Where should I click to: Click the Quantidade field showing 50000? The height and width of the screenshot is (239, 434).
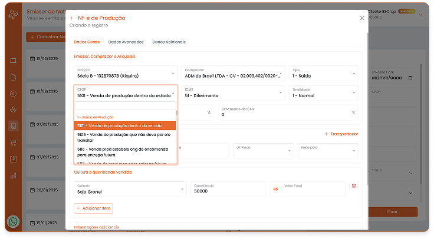(228, 189)
